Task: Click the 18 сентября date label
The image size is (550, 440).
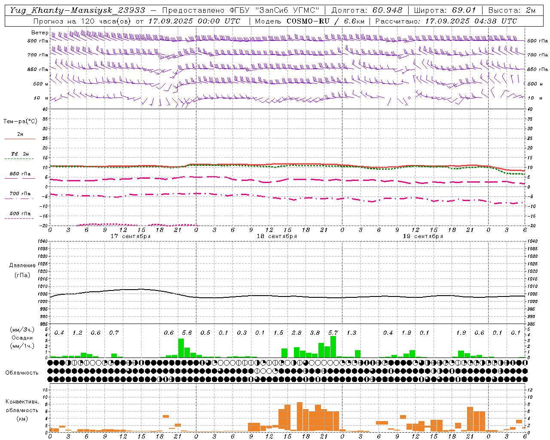Action: click(x=277, y=236)
